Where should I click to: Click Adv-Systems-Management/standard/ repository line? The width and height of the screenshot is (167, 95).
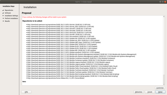(x=82, y=54)
